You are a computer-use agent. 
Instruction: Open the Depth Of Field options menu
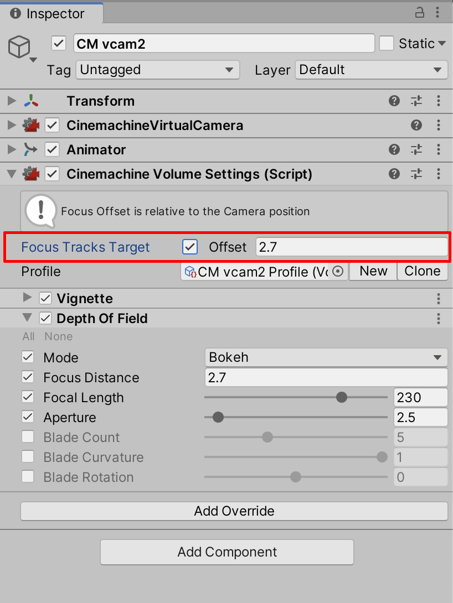[x=439, y=319]
